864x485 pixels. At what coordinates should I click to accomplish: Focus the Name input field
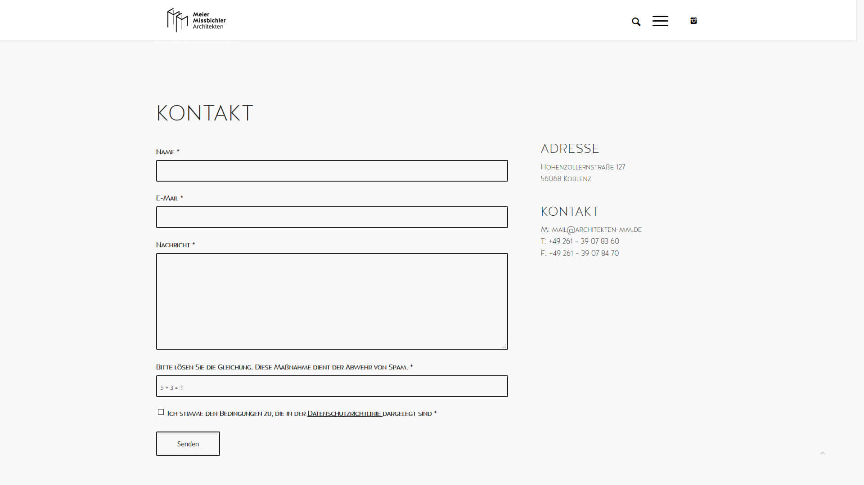[x=332, y=171]
